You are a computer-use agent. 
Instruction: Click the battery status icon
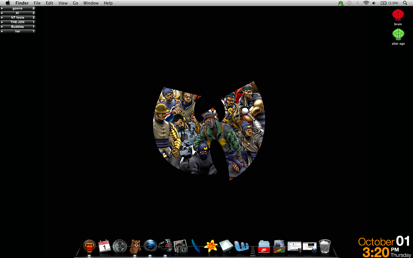[x=384, y=3]
